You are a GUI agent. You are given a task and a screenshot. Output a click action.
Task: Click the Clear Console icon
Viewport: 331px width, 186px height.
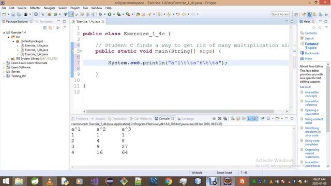coord(233,118)
